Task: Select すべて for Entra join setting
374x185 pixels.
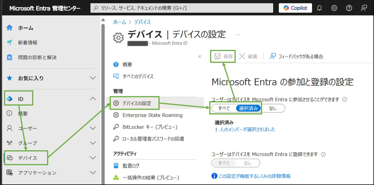Action: click(224, 108)
